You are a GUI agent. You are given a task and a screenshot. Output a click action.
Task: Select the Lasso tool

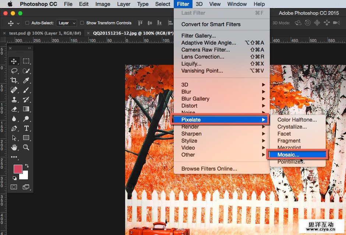click(x=14, y=71)
